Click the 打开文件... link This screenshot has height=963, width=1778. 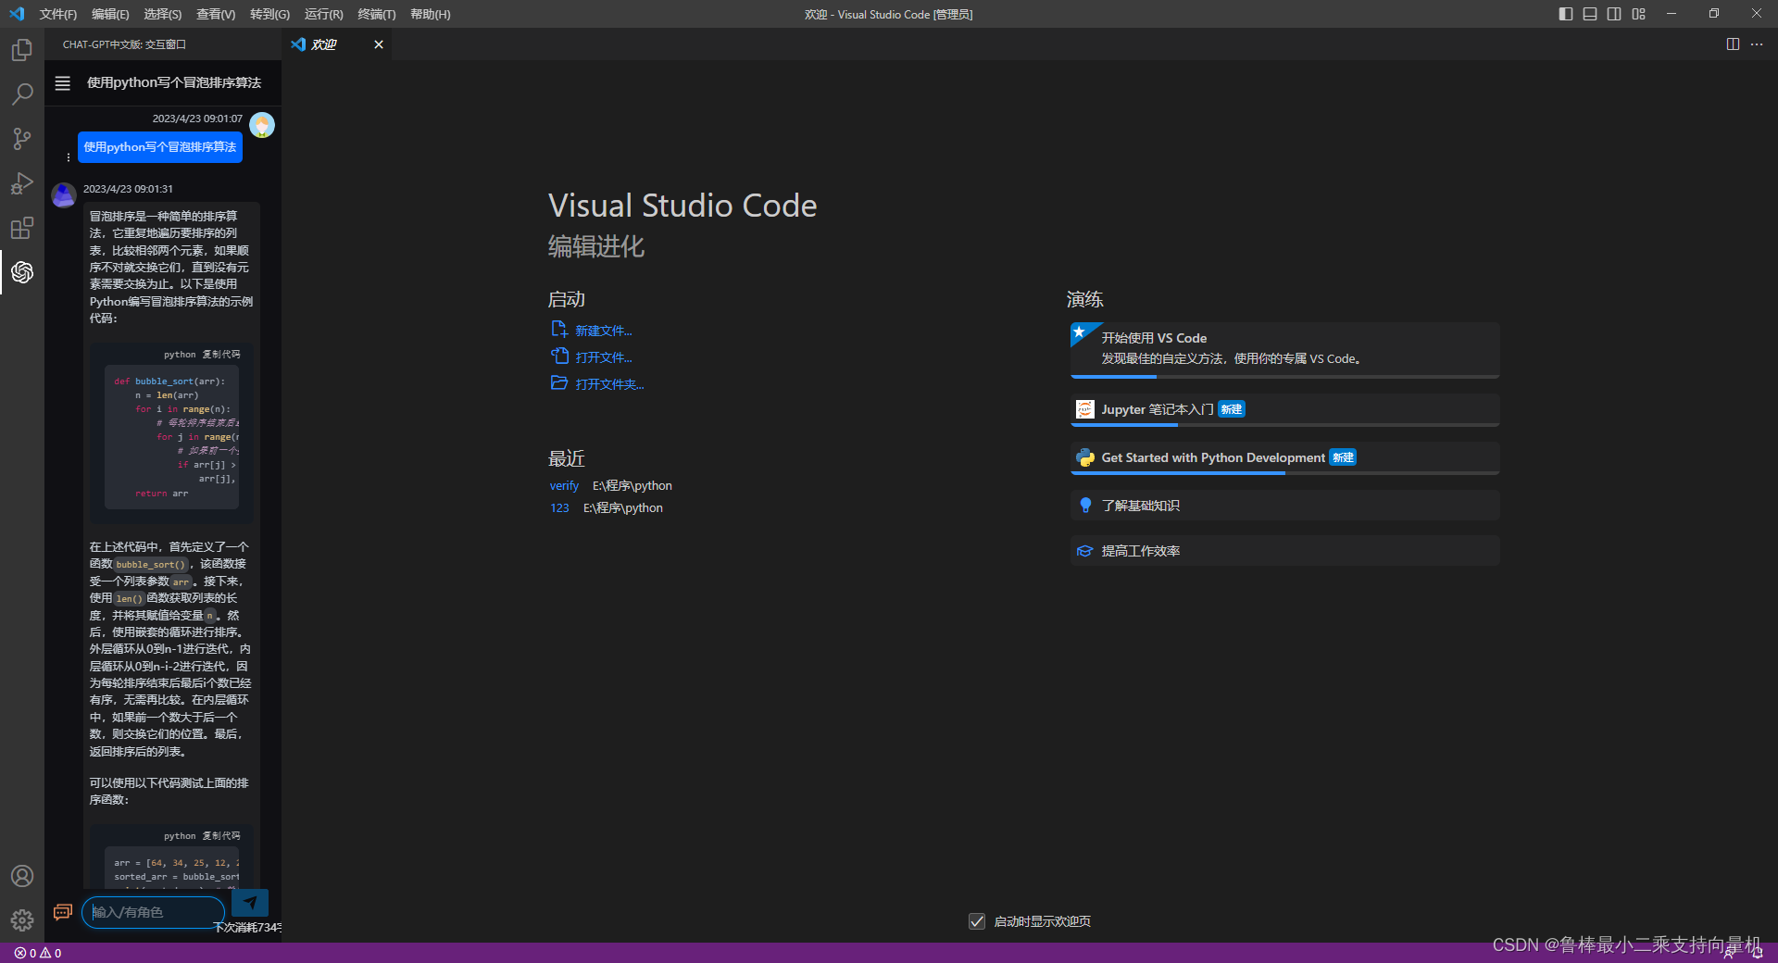coord(604,357)
